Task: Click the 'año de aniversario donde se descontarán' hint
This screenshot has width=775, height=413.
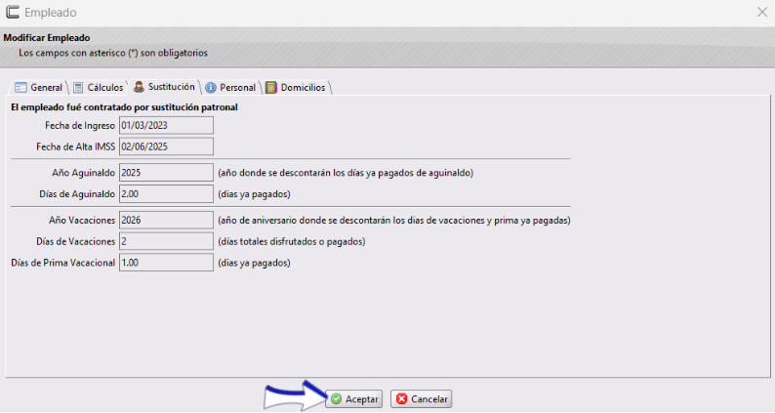Action: [x=394, y=220]
